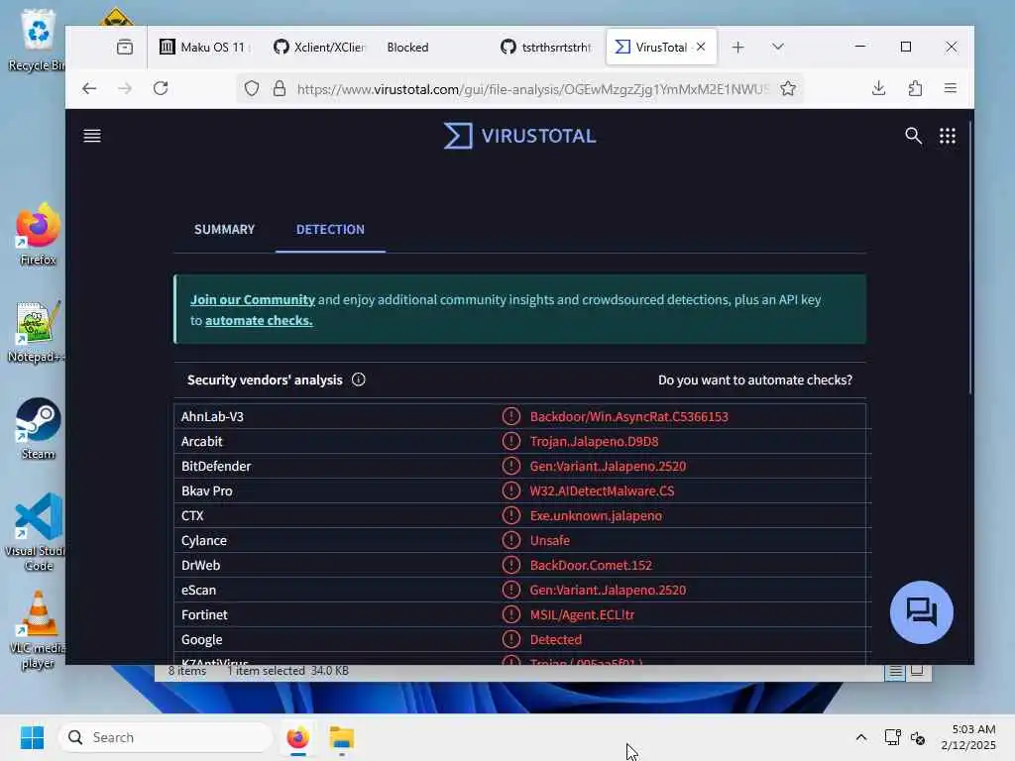Viewport: 1015px width, 761px height.
Task: Expand the hidden system tray icons chevron
Action: click(x=861, y=737)
